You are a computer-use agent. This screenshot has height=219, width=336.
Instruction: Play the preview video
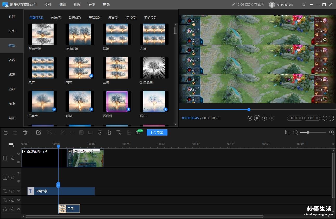point(257,118)
